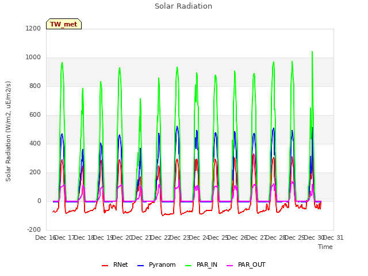The width and height of the screenshot is (368, 276).
Task: Toggle the RNet series in the legend
Action: pos(115,265)
